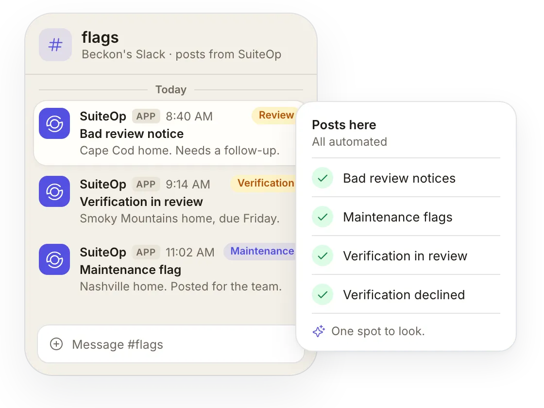Click the 'Maintenance flags' list label
The width and height of the screenshot is (544, 408).
pyautogui.click(x=398, y=217)
